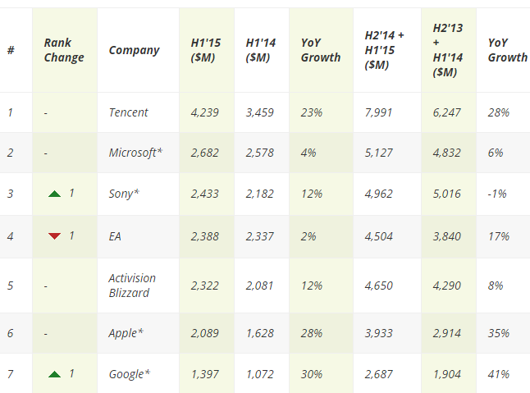This screenshot has height=393, width=530.
Task: Click Tencent's H1'15 value 4,239
Action: pyautogui.click(x=204, y=112)
